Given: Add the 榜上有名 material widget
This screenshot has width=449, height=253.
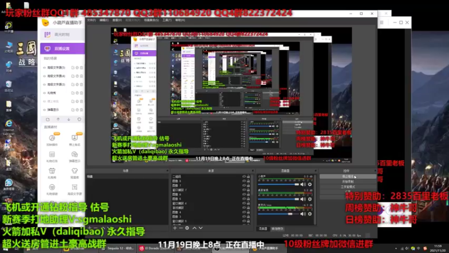Looking at the screenshot, I should pyautogui.click(x=75, y=140).
